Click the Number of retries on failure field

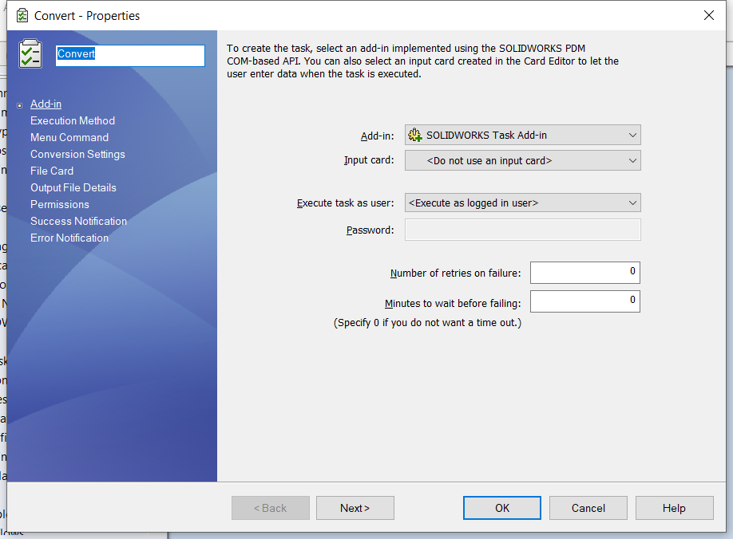[x=584, y=273]
